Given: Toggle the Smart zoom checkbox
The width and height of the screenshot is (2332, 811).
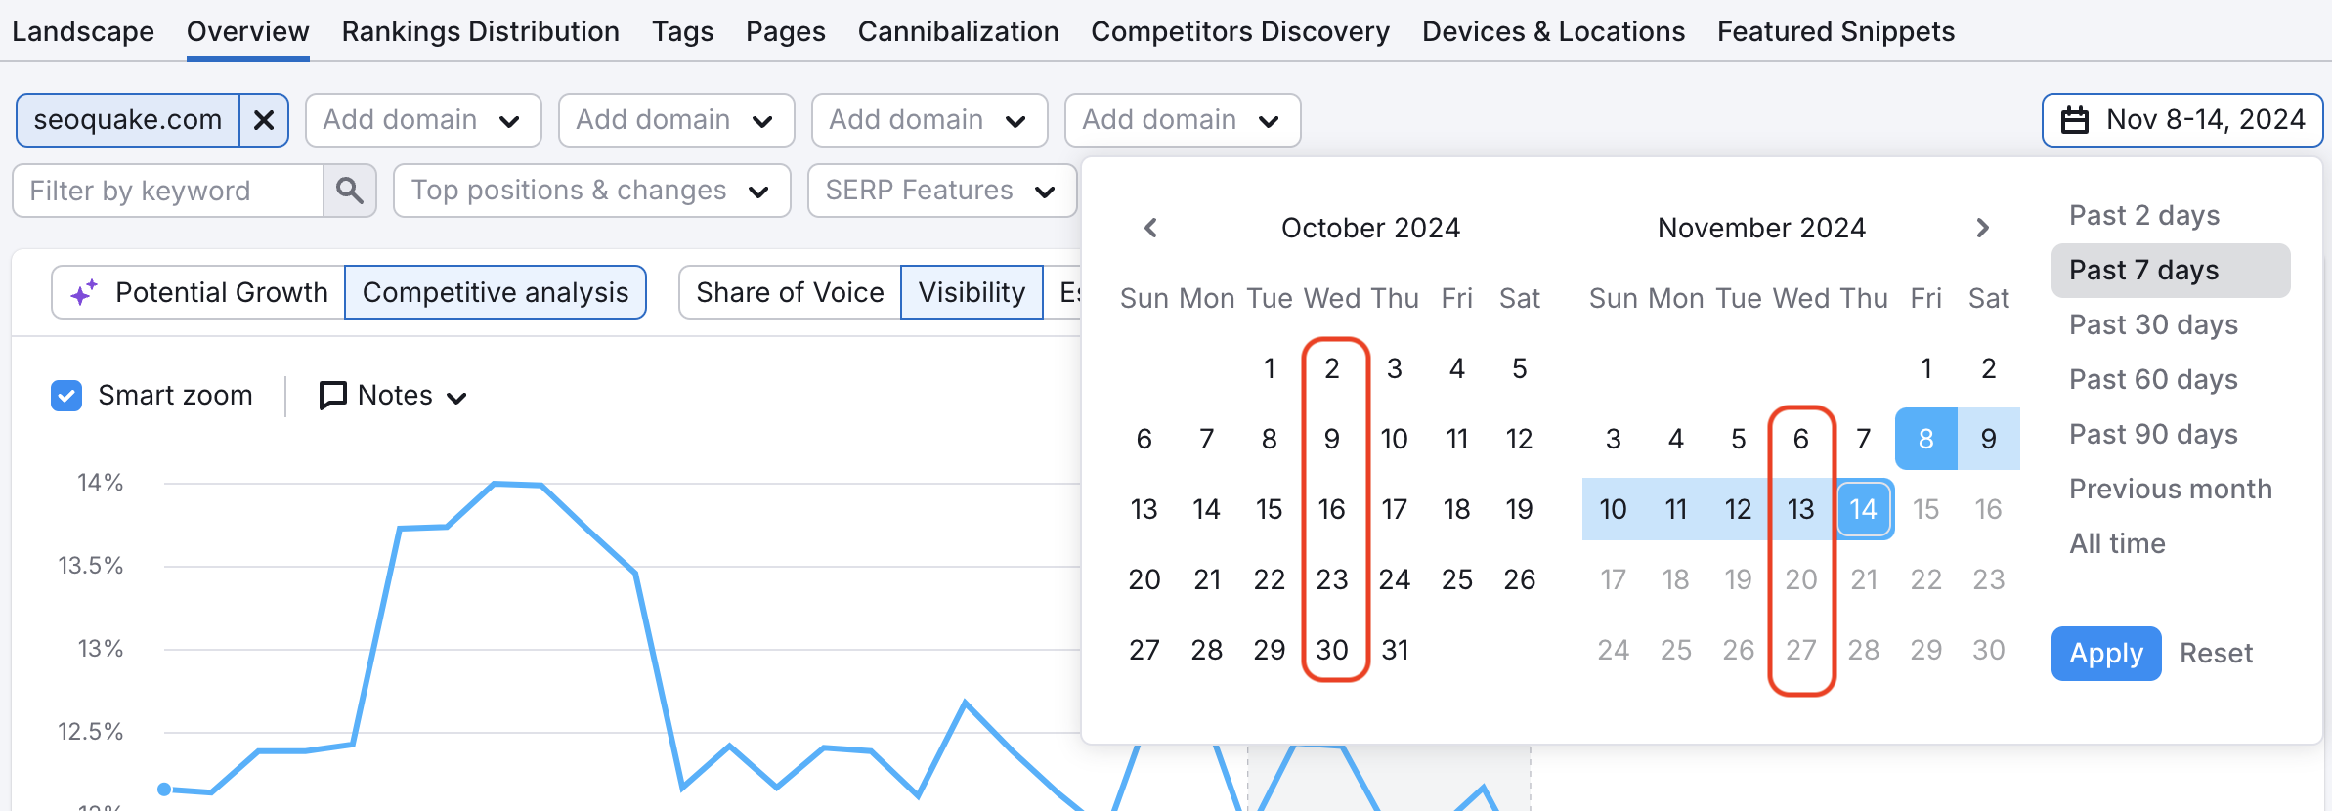Looking at the screenshot, I should [65, 395].
